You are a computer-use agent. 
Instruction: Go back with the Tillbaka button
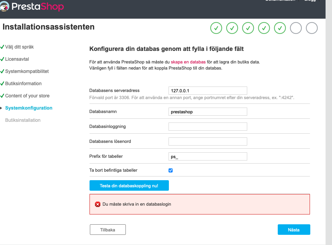pyautogui.click(x=108, y=230)
